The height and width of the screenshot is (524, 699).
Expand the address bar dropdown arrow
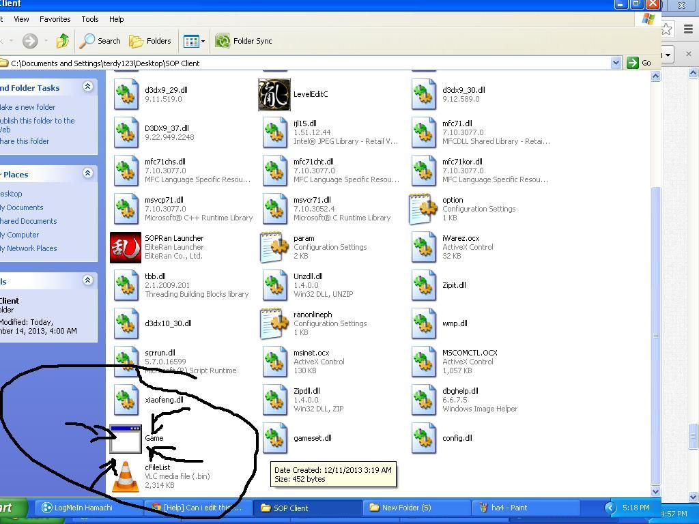pos(616,63)
